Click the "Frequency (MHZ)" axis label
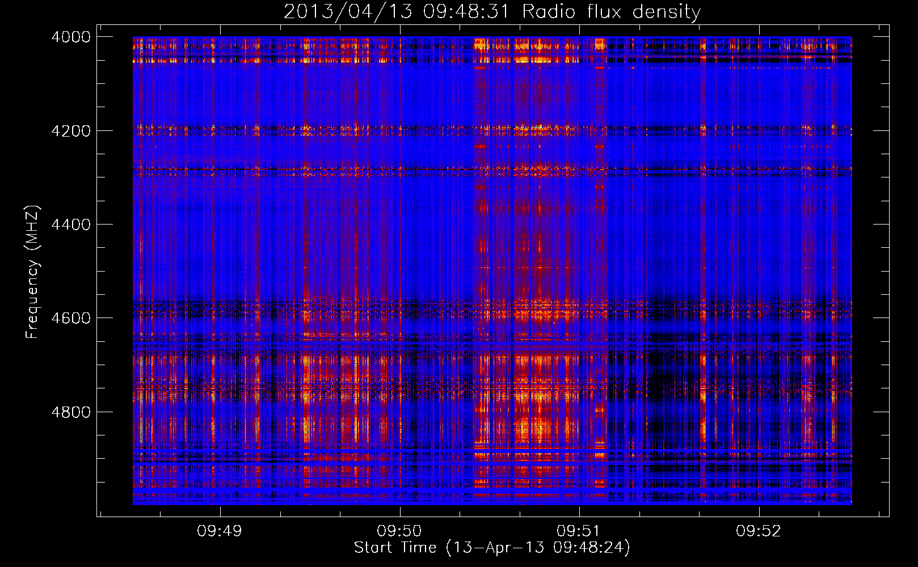The image size is (918, 567). pyautogui.click(x=33, y=272)
